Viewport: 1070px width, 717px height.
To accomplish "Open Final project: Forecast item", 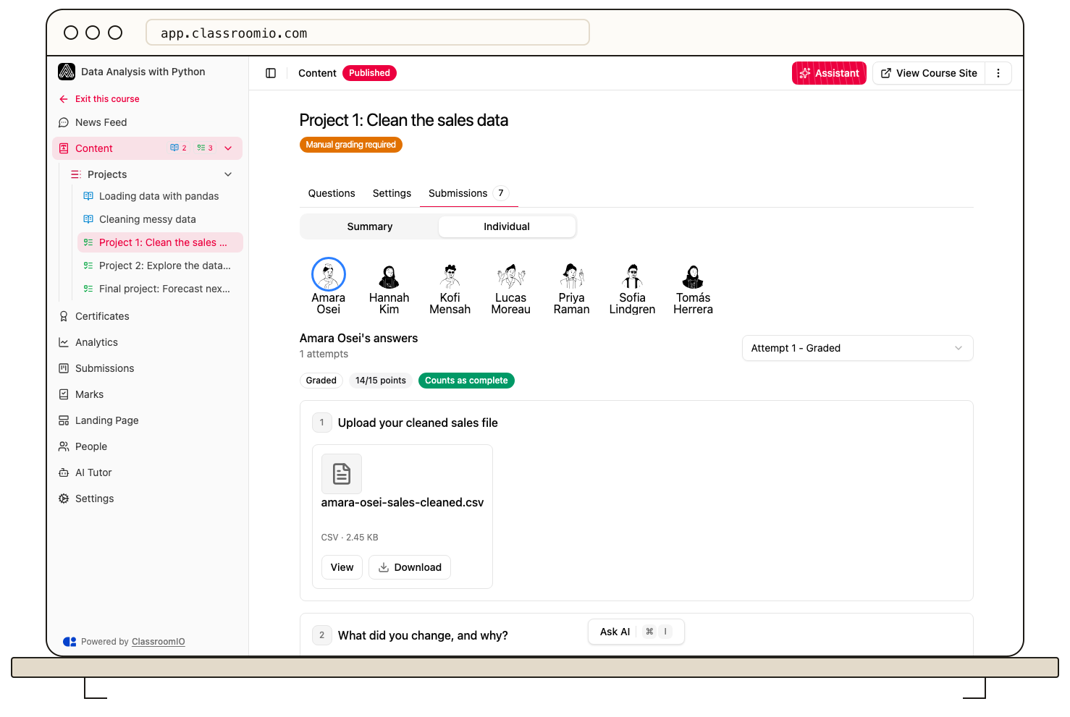I will click(x=159, y=289).
